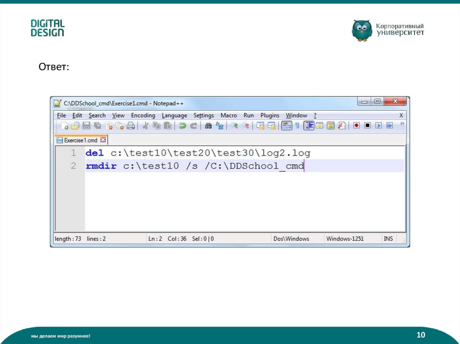Open the Plugins menu
460x344 pixels.
point(270,115)
